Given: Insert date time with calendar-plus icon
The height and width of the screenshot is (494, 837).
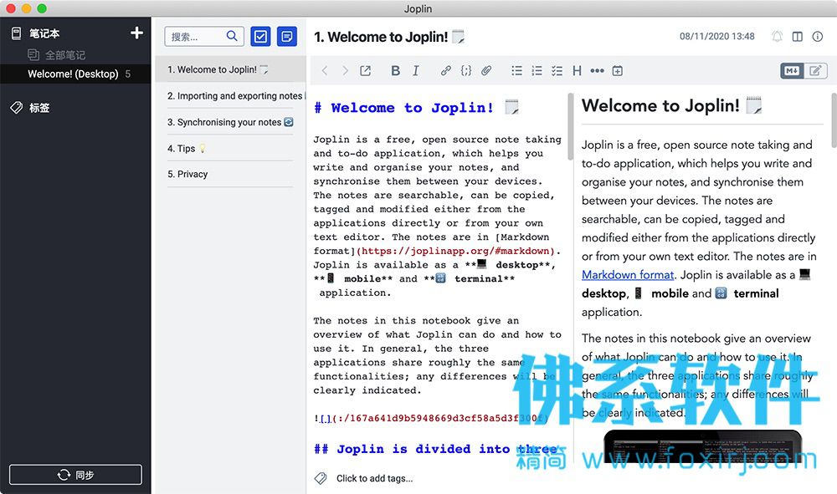Looking at the screenshot, I should [x=618, y=71].
